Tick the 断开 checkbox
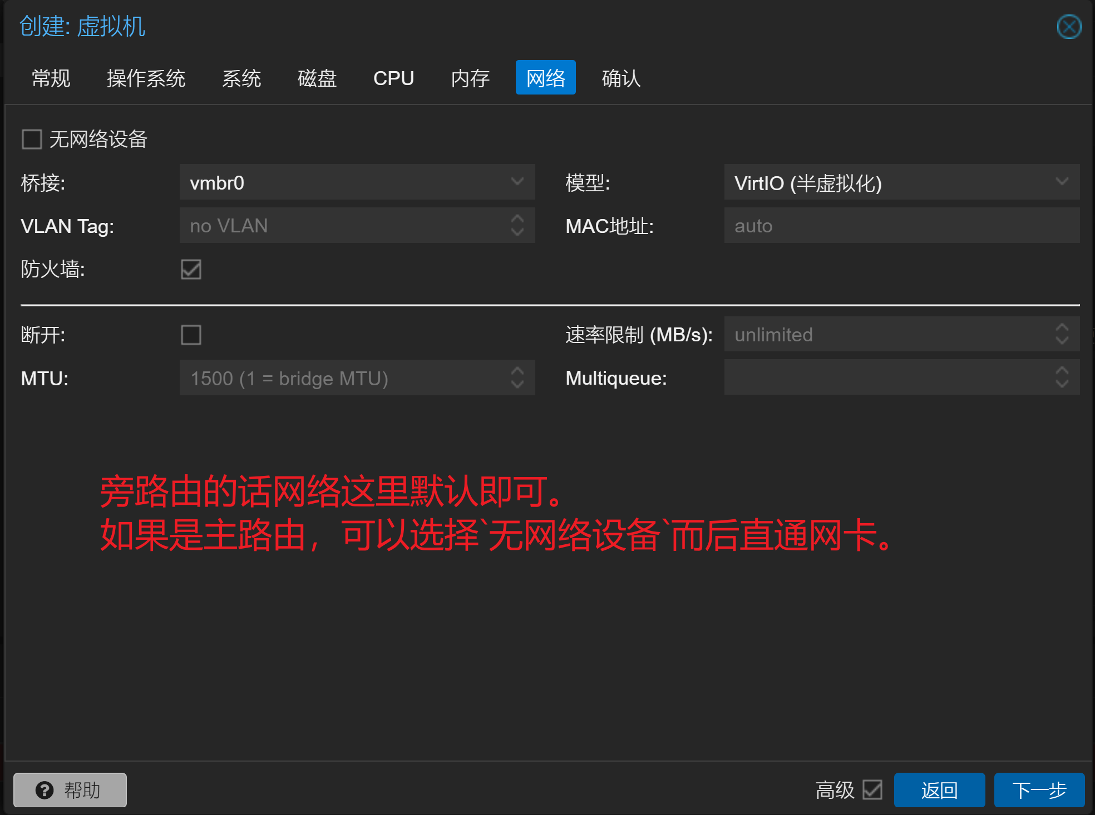This screenshot has width=1095, height=815. [x=191, y=335]
